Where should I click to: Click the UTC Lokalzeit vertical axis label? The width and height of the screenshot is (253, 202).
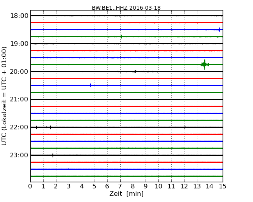click(4, 96)
